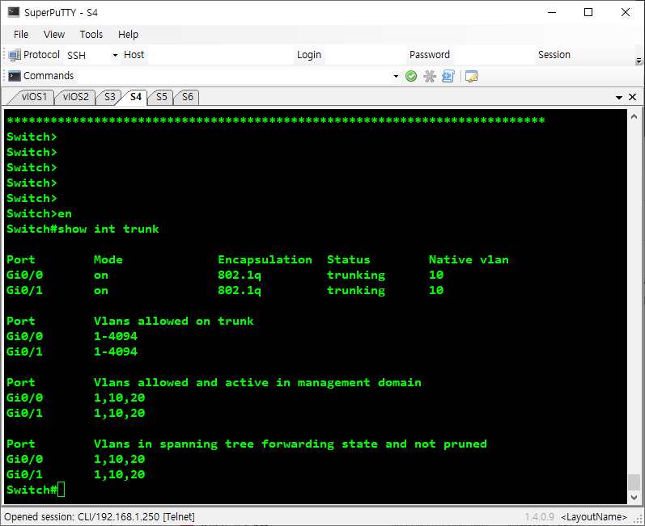645x526 pixels.
Task: Click the 'Encapsulation' column header text
Action: coord(265,260)
